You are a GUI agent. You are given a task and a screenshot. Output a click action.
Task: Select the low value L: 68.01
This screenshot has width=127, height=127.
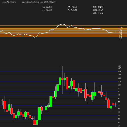click(x=72, y=10)
